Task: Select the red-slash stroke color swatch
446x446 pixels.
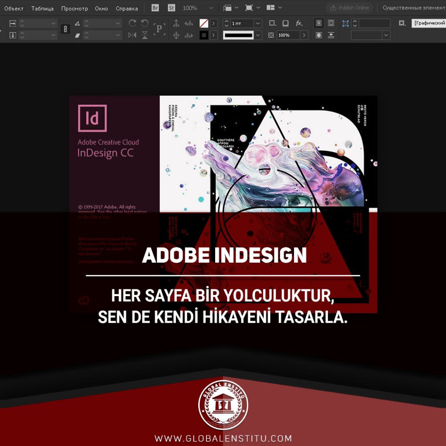Action: [204, 23]
